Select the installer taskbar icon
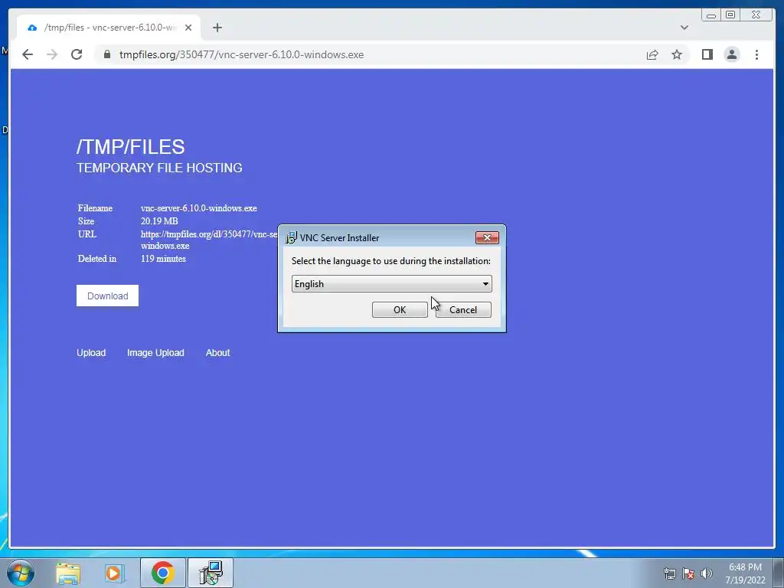The image size is (784, 588). coord(210,573)
